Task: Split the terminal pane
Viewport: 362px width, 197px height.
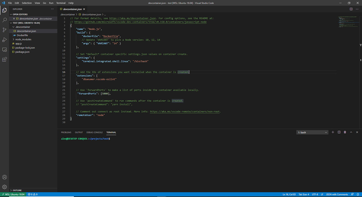Action: (339, 132)
